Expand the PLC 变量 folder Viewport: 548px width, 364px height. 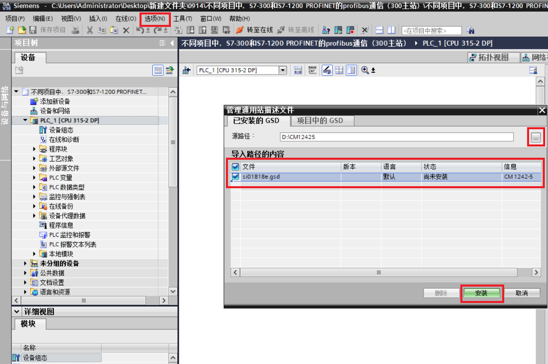tap(34, 177)
